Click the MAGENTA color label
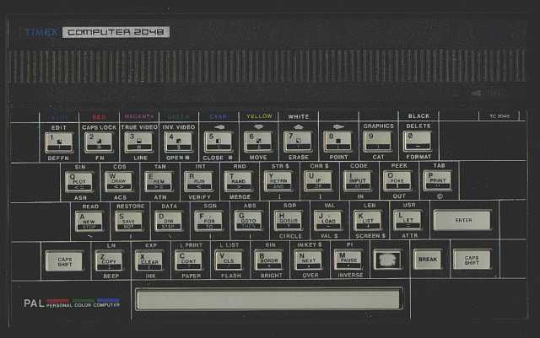 [139, 116]
